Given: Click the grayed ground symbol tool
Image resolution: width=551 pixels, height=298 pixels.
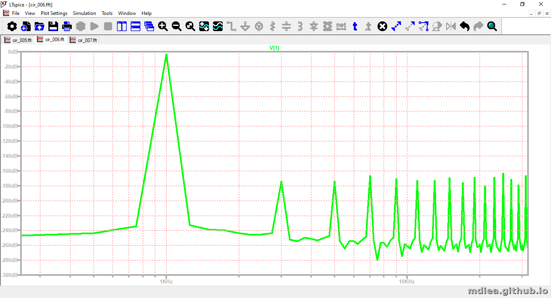Looking at the screenshot, I should click(x=245, y=27).
